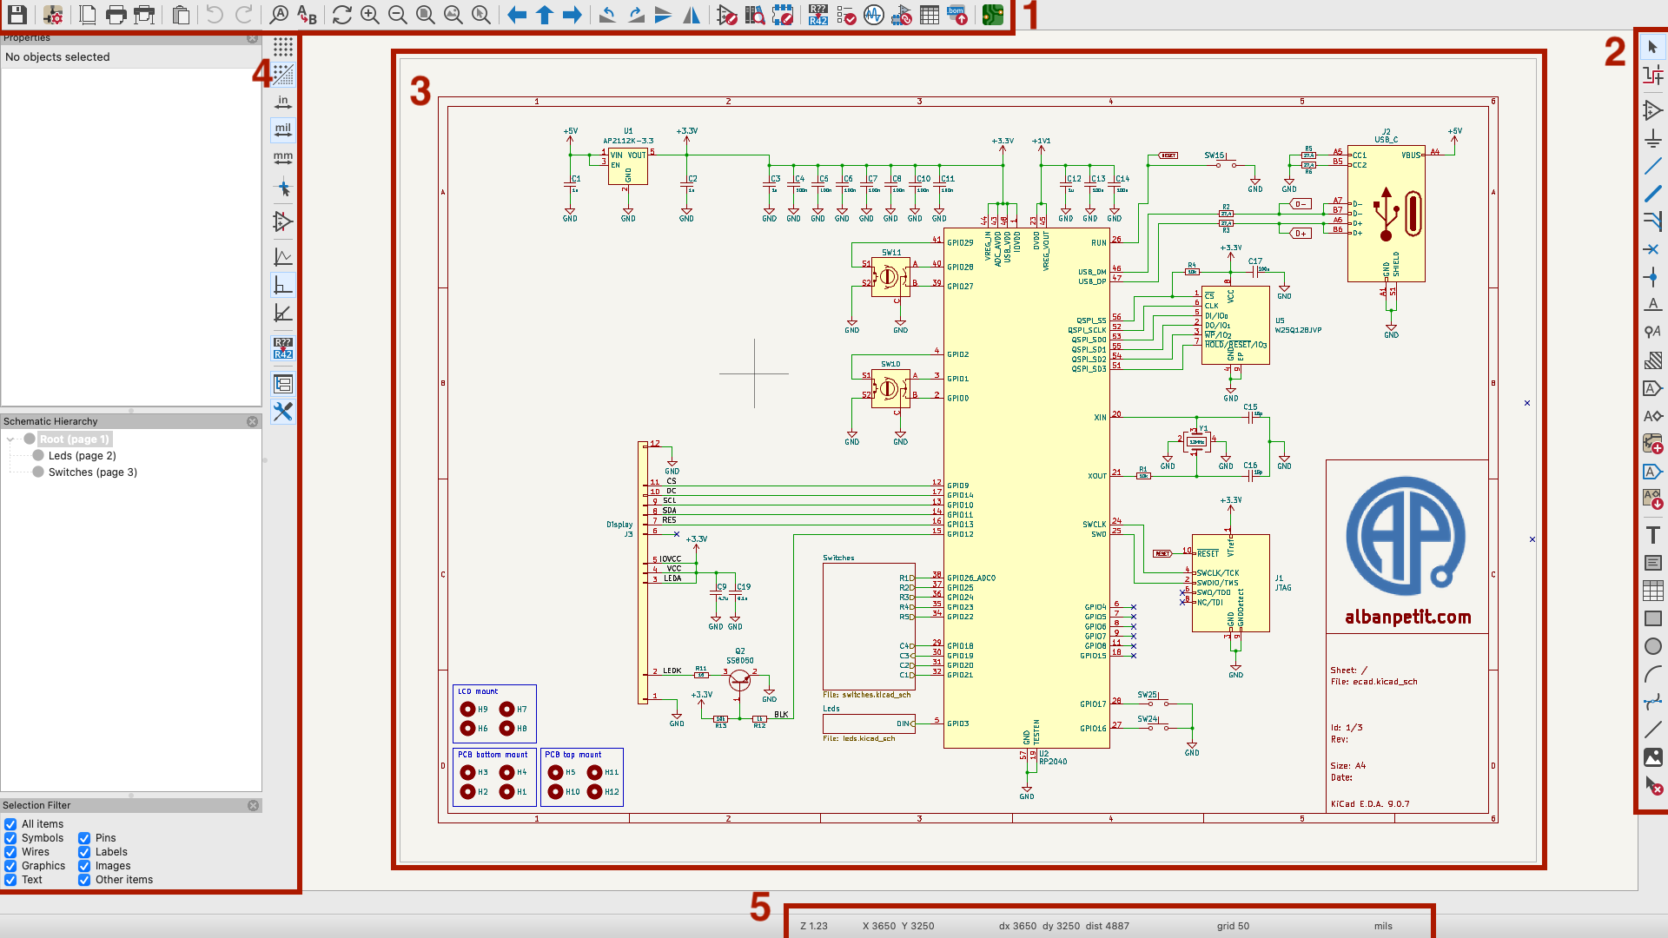Click the Save schematic icon
The image size is (1668, 938).
[x=17, y=15]
